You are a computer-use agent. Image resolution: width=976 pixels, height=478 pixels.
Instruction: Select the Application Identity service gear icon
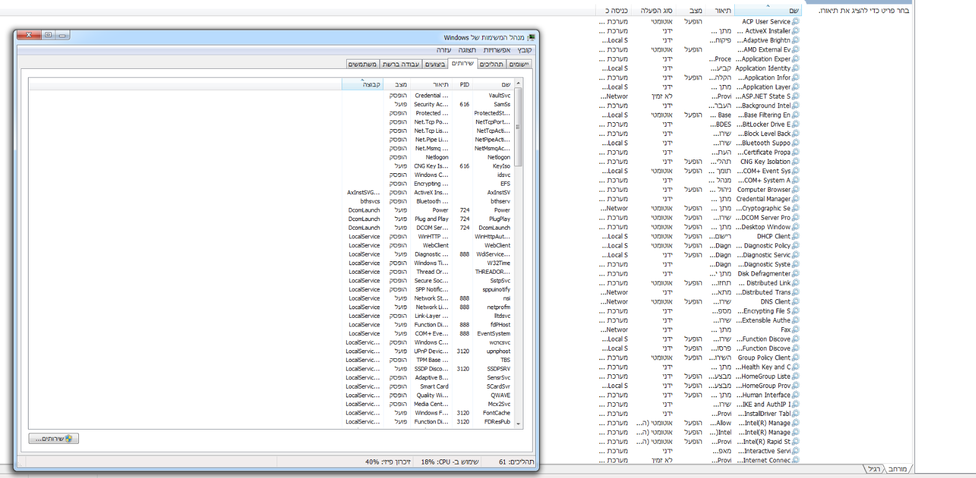coord(796,68)
